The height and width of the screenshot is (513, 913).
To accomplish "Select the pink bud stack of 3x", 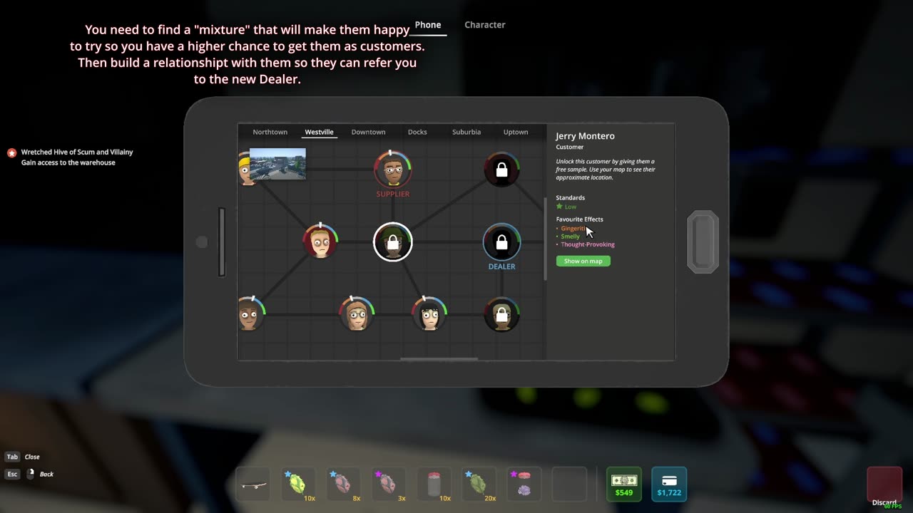I will (389, 484).
